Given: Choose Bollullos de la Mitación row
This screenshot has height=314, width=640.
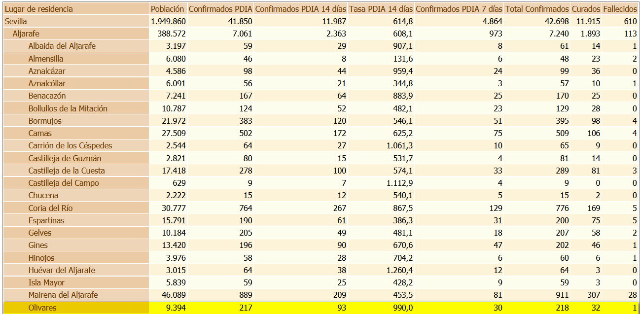Looking at the screenshot, I should 68,108.
